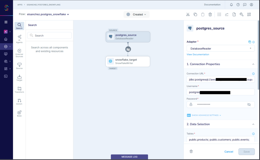
Task: Select the snowflake_target node
Action: (x=128, y=61)
